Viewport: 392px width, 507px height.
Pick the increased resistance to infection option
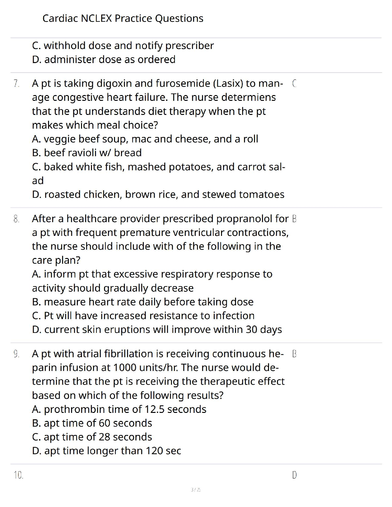[143, 316]
